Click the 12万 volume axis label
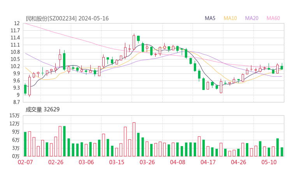Image resolution: width=288 pixels, height=171 pixels. pyautogui.click(x=14, y=124)
